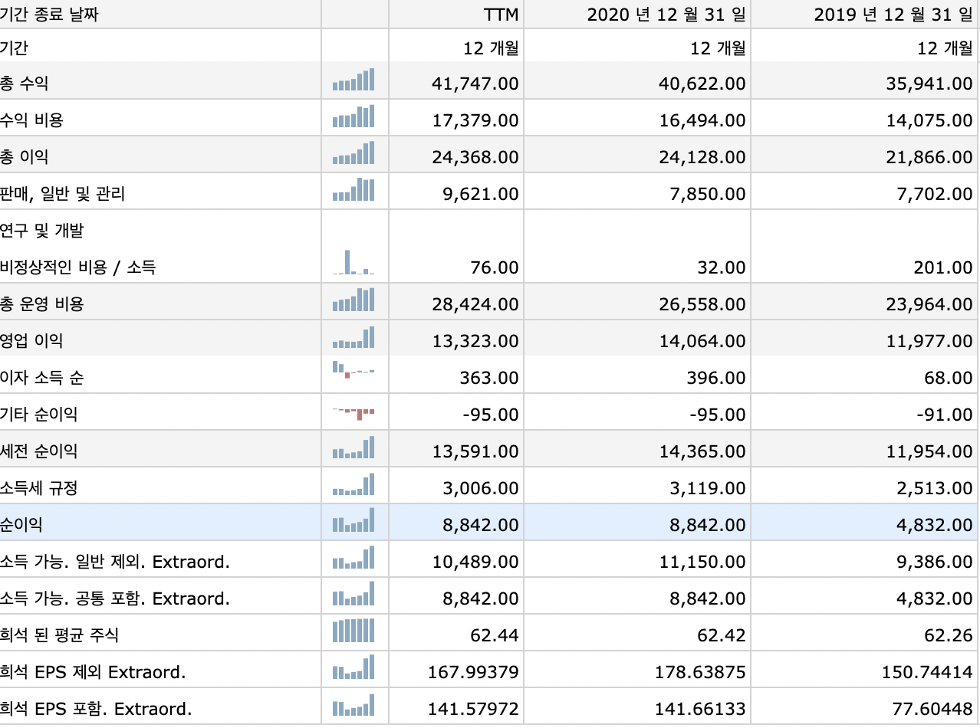
Task: Click 2020 total revenue value 40,622.00
Action: pos(702,84)
